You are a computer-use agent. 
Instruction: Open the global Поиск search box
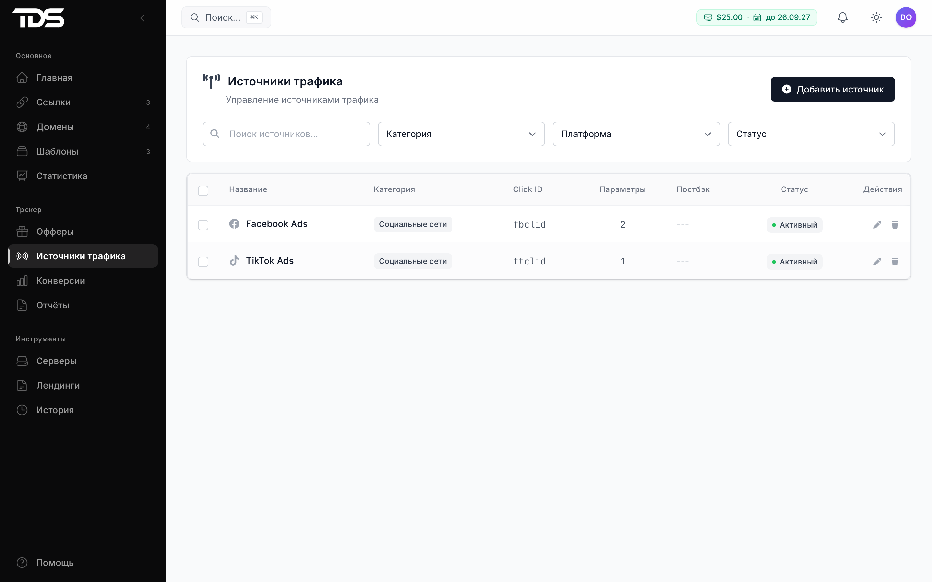tap(226, 17)
